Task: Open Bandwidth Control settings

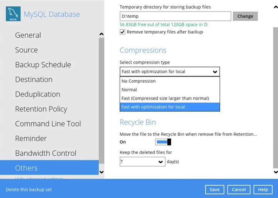Action: 46,153
